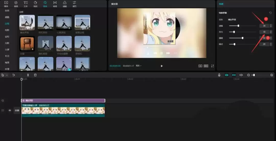Open the 文本 text tab
The height and width of the screenshot is (141, 276).
click(x=26, y=4)
